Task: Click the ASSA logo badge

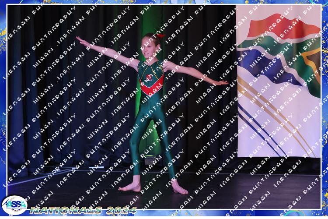Action: click(x=14, y=205)
